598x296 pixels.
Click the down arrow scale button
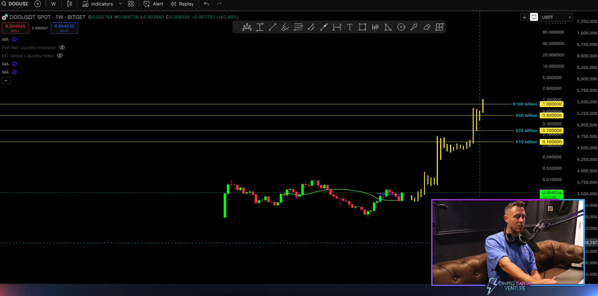click(x=524, y=17)
